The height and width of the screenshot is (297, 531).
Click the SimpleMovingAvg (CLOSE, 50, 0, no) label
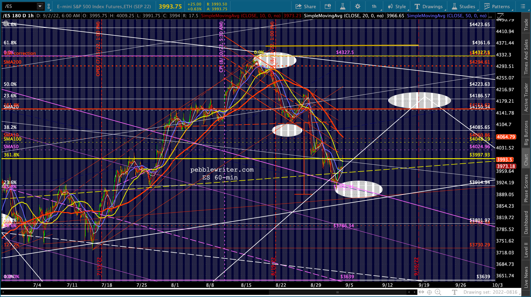click(x=447, y=16)
